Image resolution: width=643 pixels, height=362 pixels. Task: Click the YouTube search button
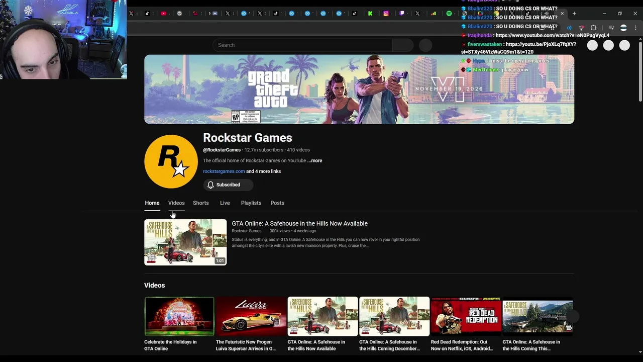[402, 45]
